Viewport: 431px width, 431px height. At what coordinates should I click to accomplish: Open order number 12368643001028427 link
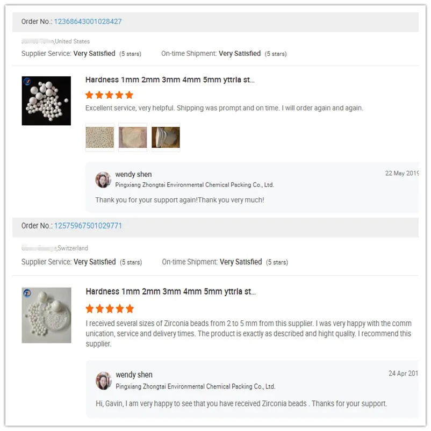pos(88,21)
